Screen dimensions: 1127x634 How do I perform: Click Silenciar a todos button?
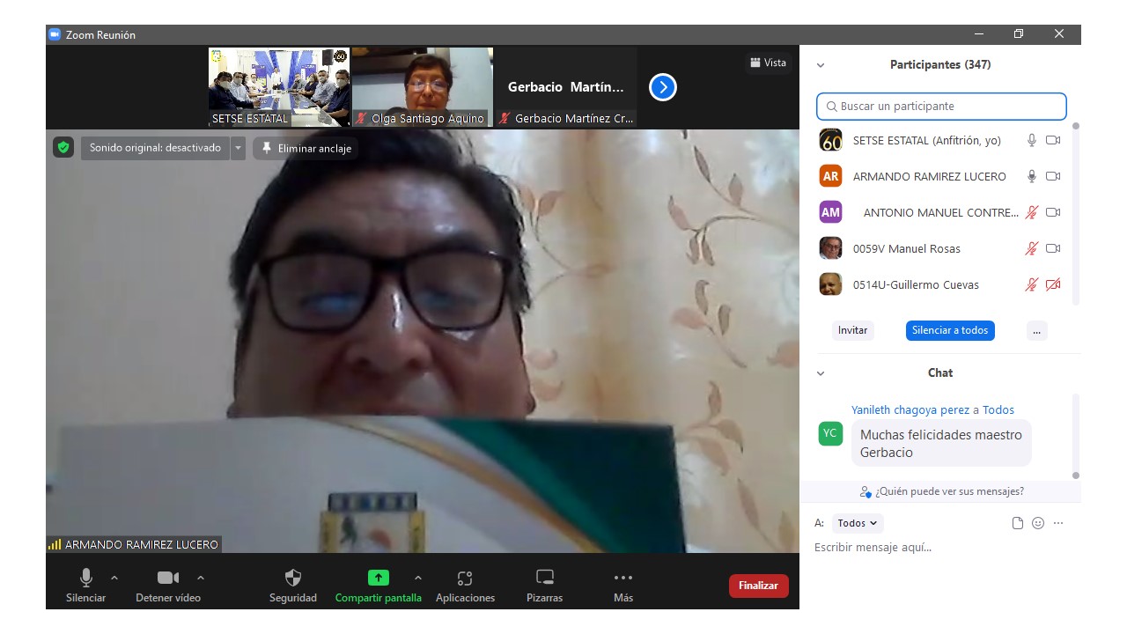pyautogui.click(x=950, y=330)
